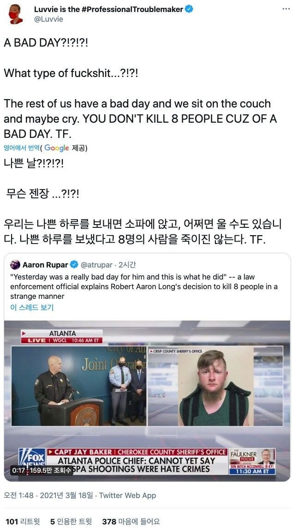Click the '영어에서 번역' translation link
Image resolution: width=292 pixels, height=529 pixels.
(22, 148)
